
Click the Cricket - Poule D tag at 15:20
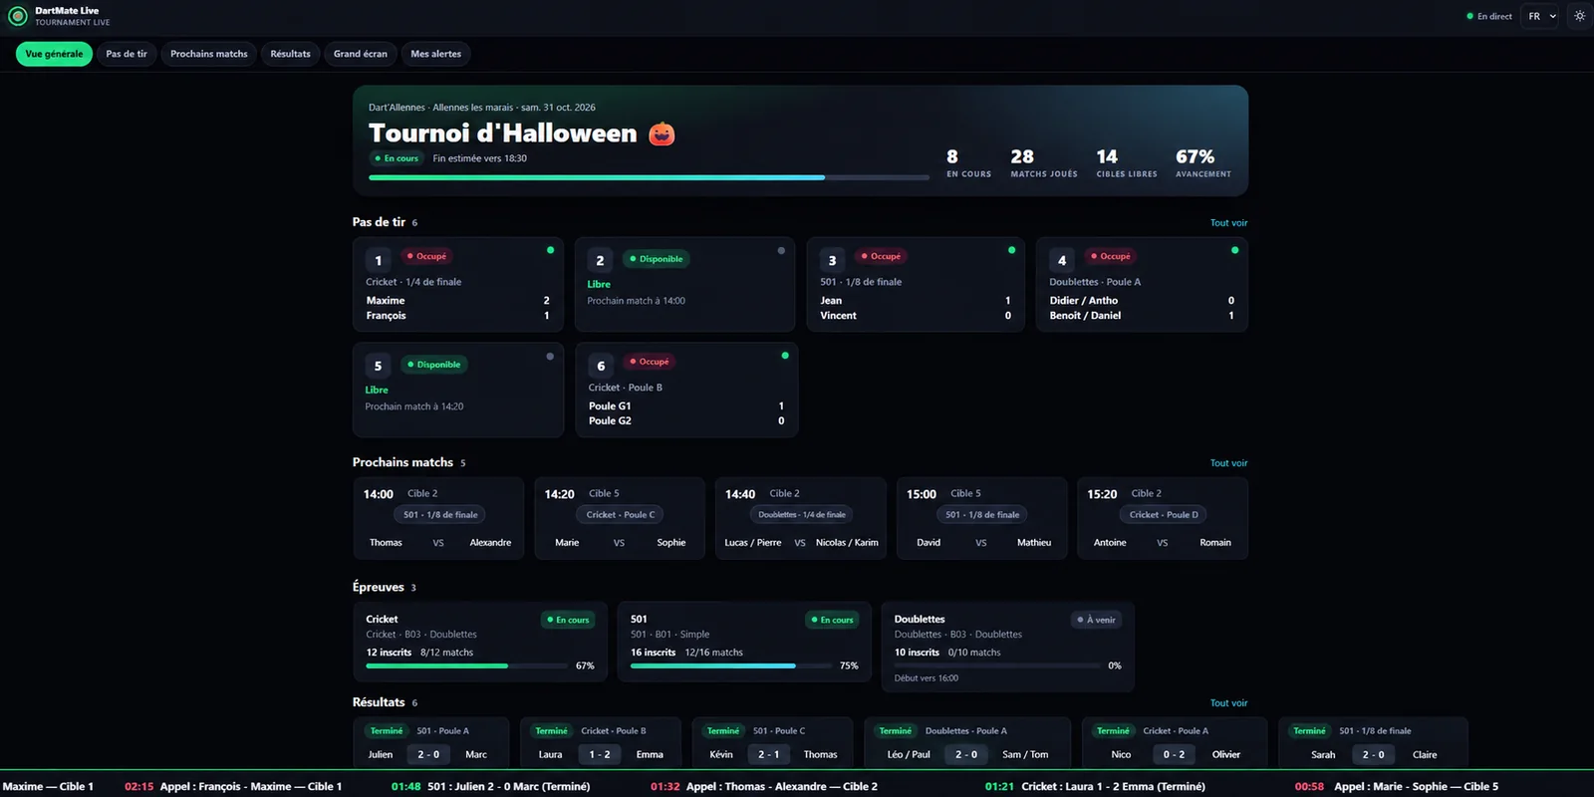pyautogui.click(x=1163, y=515)
